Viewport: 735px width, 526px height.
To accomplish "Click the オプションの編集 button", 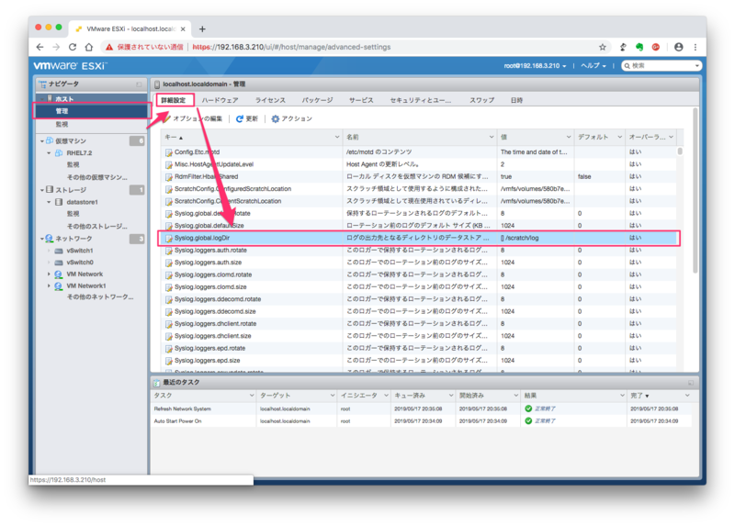I will click(193, 119).
